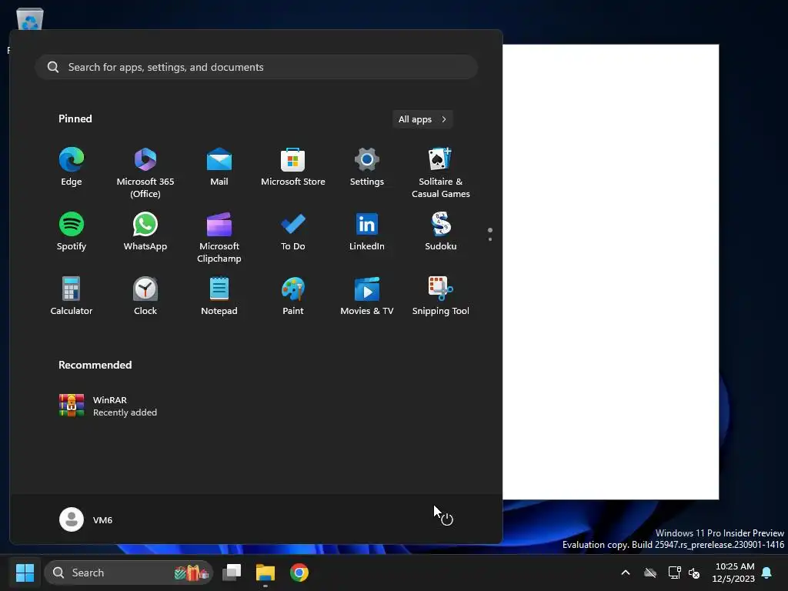788x591 pixels.
Task: Open Task View on the taskbar
Action: tap(232, 573)
